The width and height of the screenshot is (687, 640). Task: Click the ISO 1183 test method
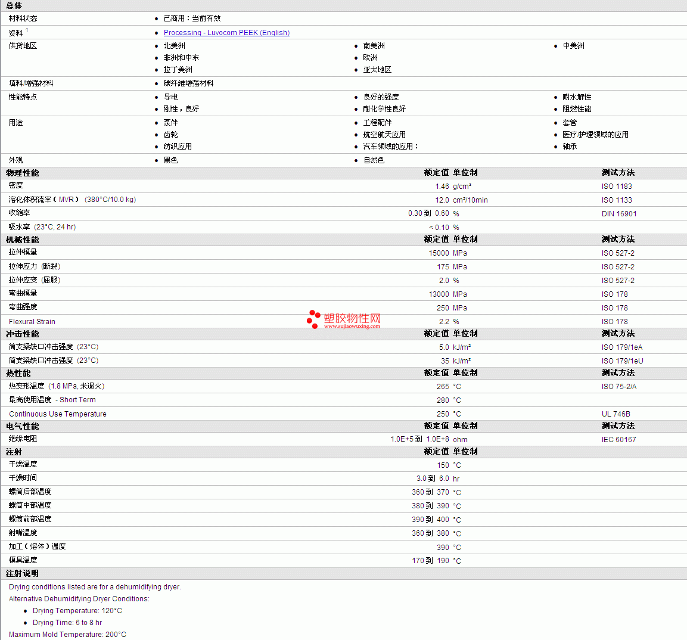click(x=617, y=186)
